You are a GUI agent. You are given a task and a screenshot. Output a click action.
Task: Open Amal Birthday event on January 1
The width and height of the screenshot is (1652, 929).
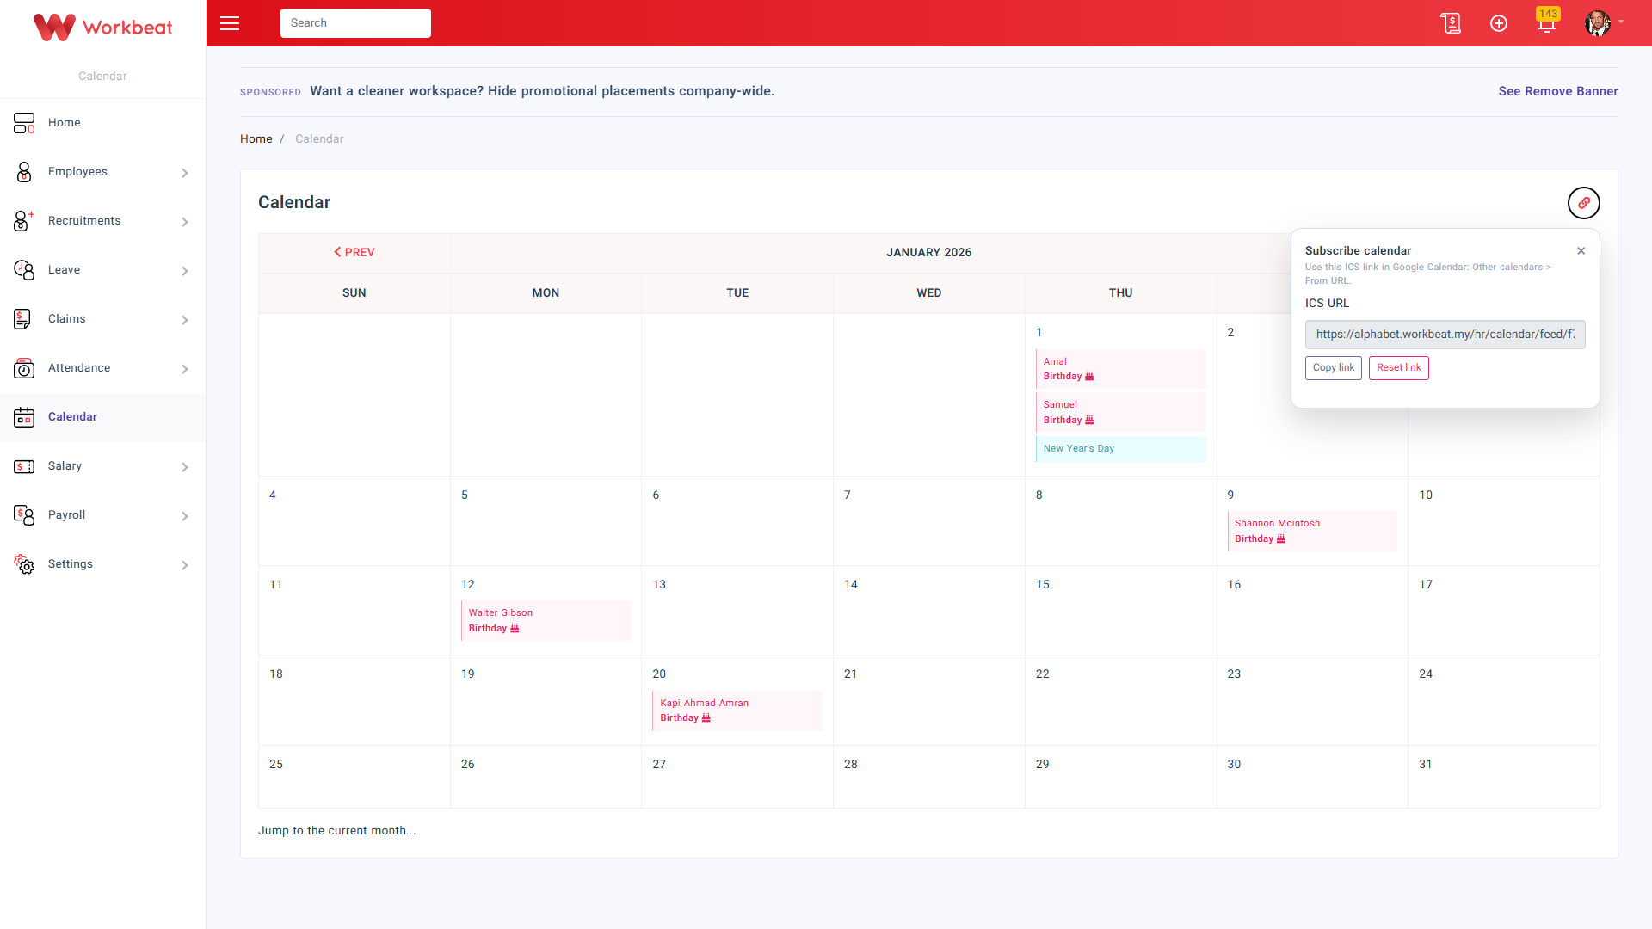(1120, 369)
